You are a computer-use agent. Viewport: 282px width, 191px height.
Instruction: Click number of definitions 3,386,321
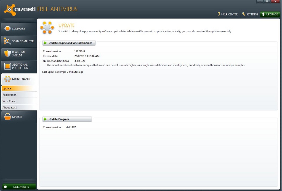point(79,61)
